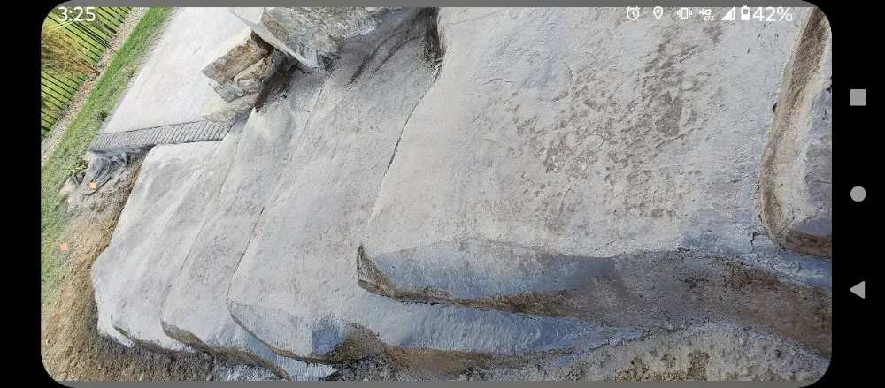Tap the 3:25 clock in status bar
The width and height of the screenshot is (885, 388).
76,15
